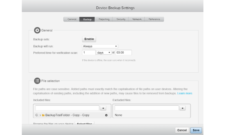
Task: Click the 03:00 scan time field
Action: [x=124, y=52]
